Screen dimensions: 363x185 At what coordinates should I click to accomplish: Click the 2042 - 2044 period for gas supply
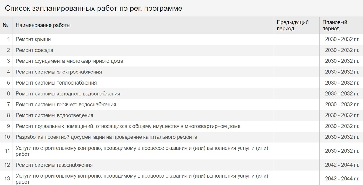(342, 165)
